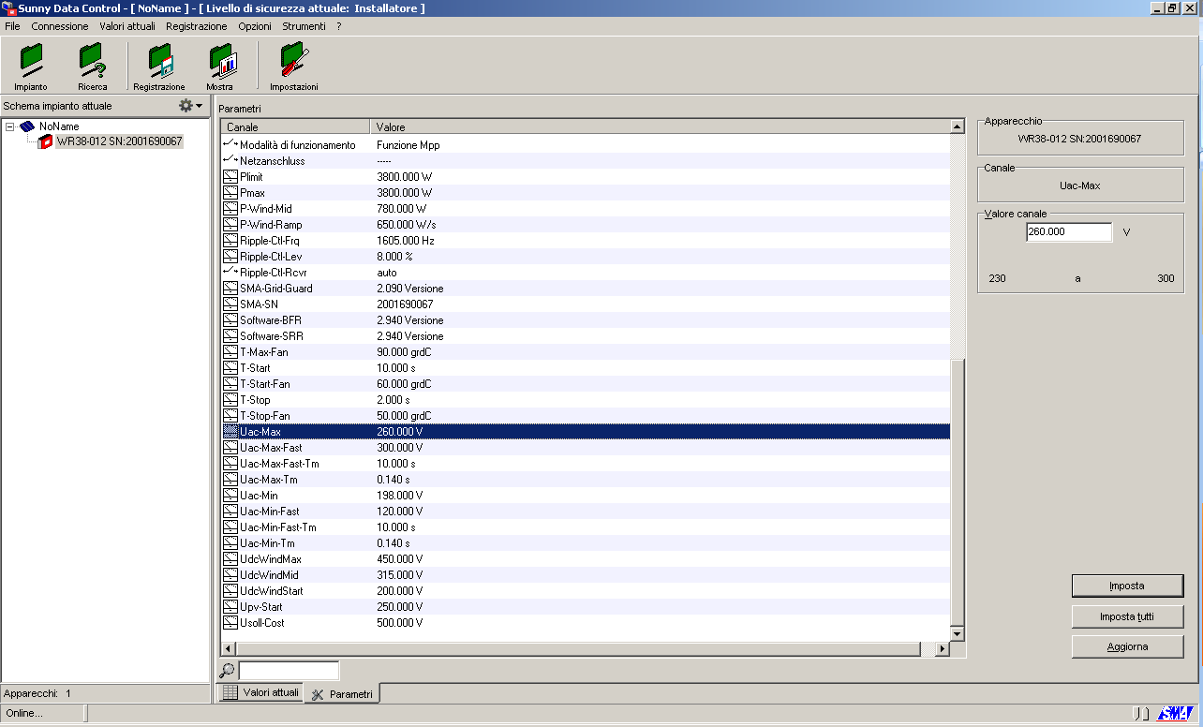1203x727 pixels.
Task: Click the Uac-Max-Tm channel icon
Action: tap(230, 480)
